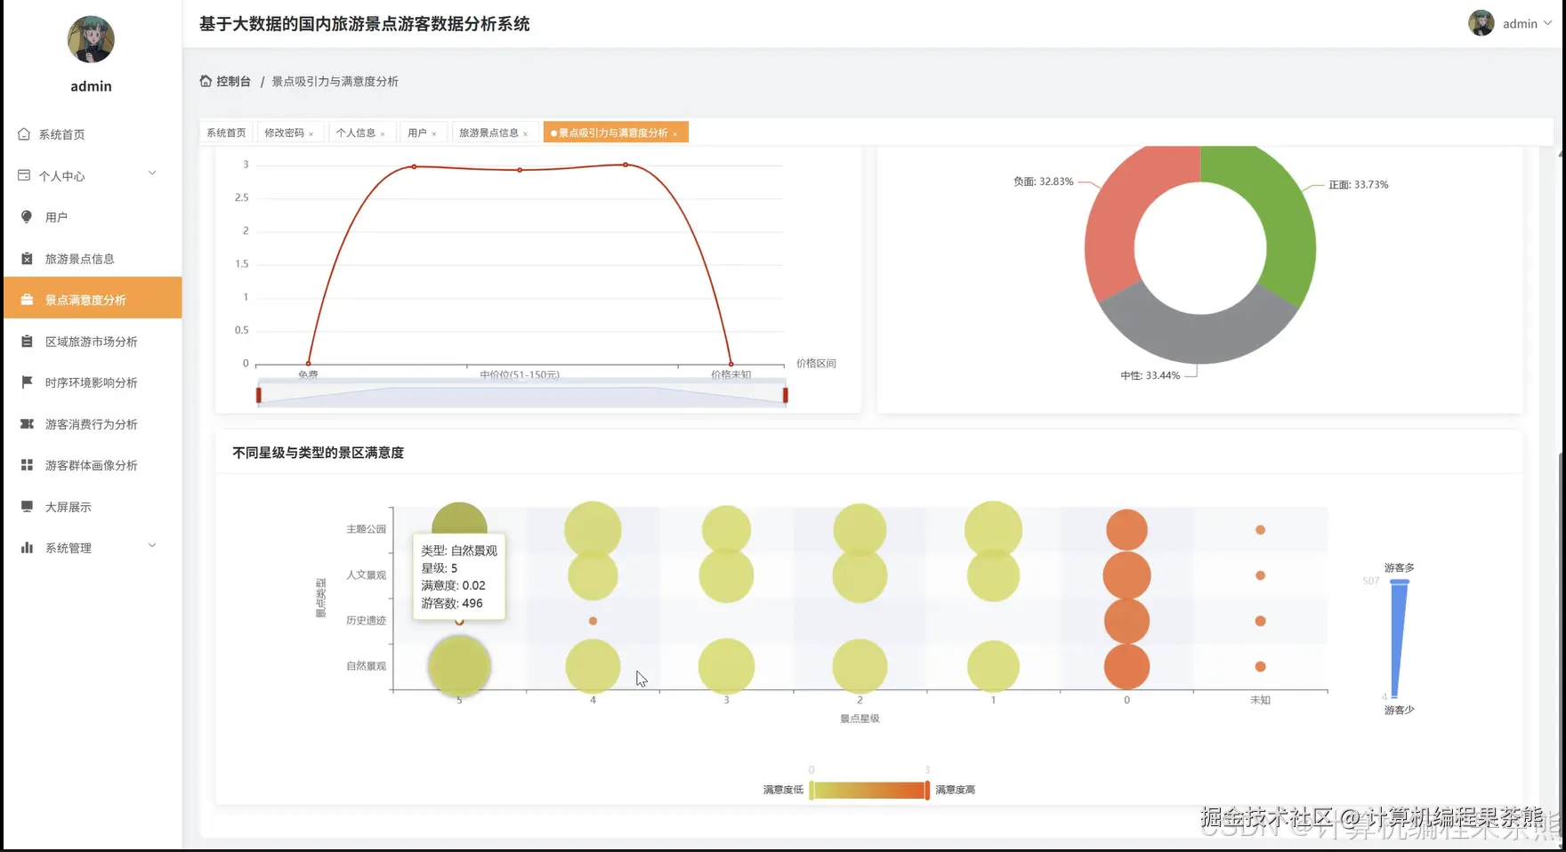
Task: Click the admin name under the sidebar avatar
Action: [91, 86]
